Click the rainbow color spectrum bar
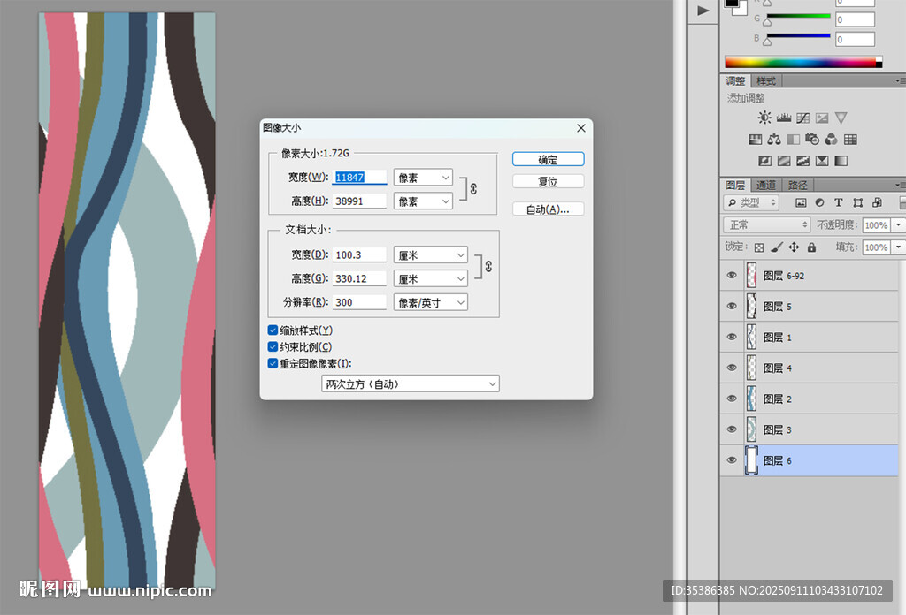Image resolution: width=906 pixels, height=615 pixels. pyautogui.click(x=802, y=62)
